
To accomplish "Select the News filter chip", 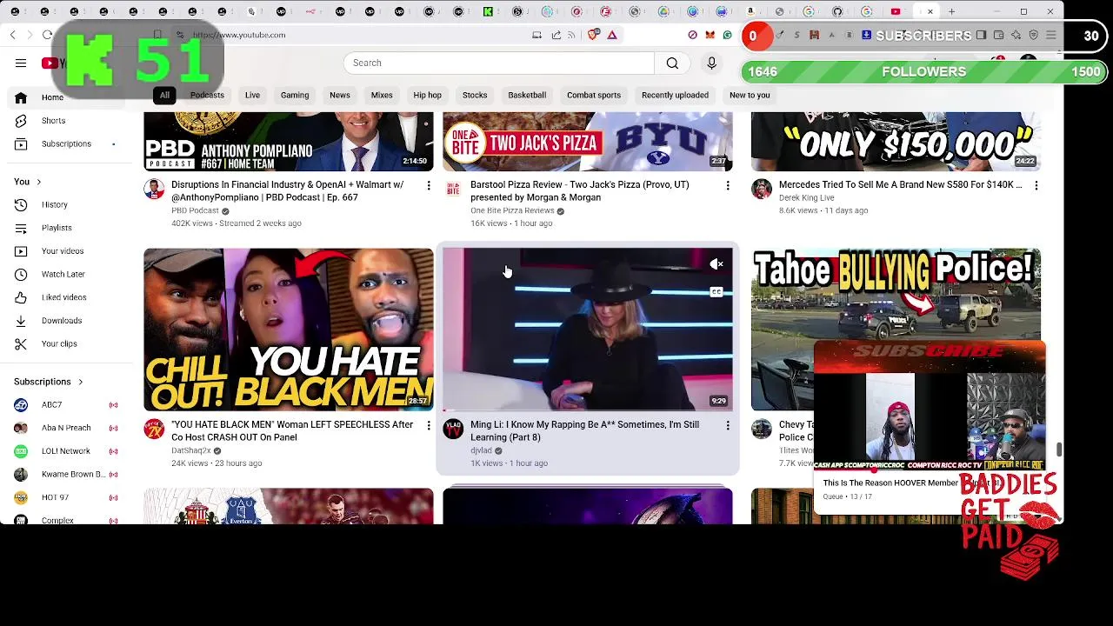I will click(340, 96).
